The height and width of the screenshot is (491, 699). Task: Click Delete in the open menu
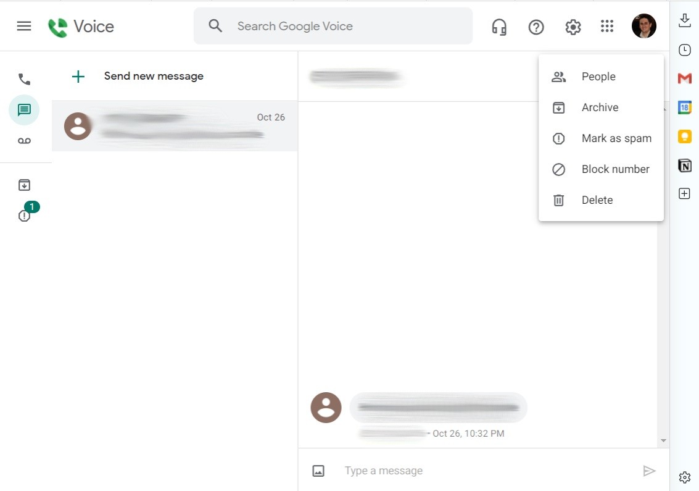[x=597, y=199]
